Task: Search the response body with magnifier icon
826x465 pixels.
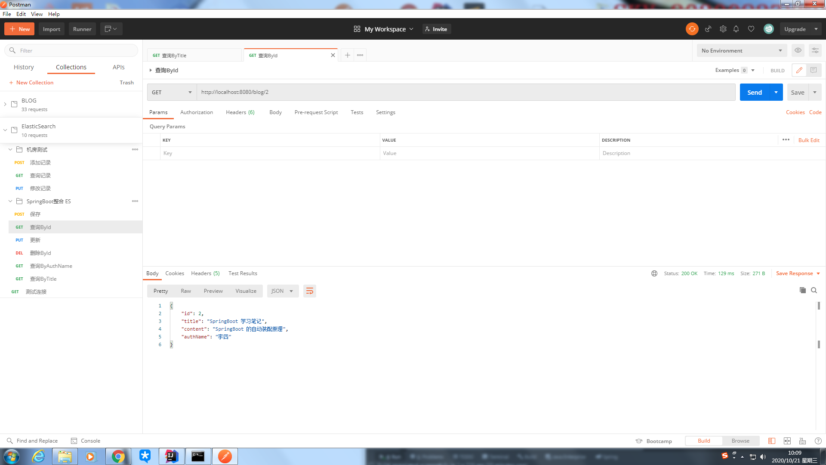Action: click(x=814, y=290)
